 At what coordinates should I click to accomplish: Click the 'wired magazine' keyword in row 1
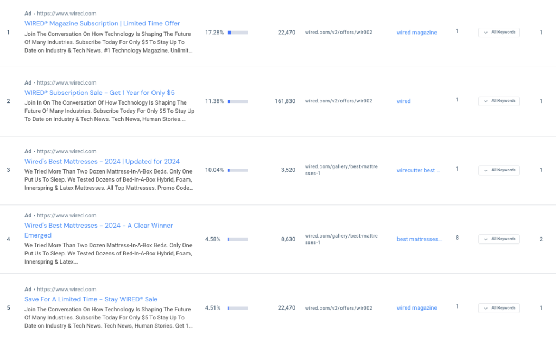click(x=416, y=33)
